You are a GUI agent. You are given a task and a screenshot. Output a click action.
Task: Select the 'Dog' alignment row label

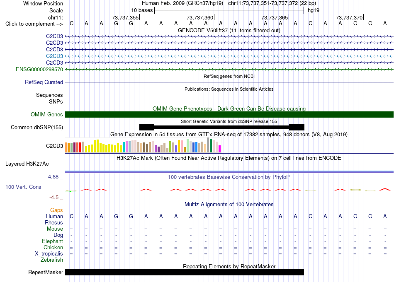[58, 235]
